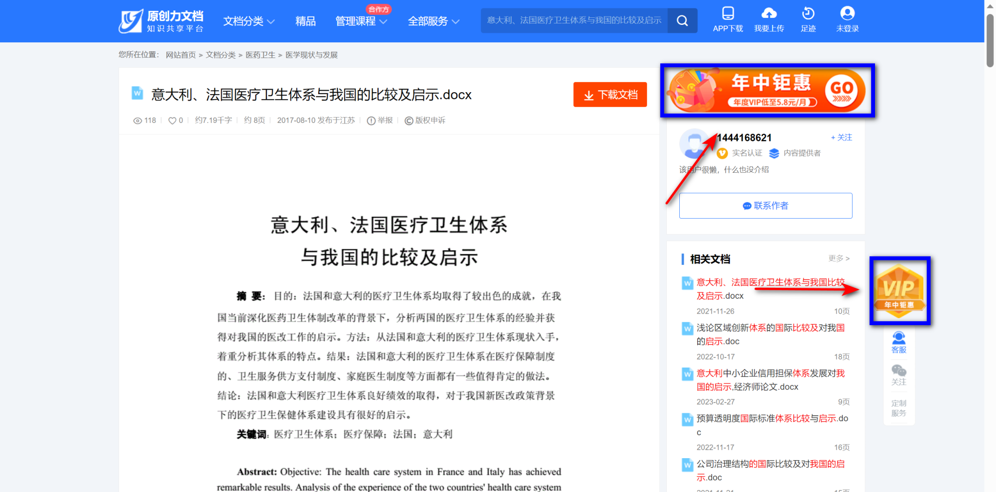
Task: Open the 精品 navigation item
Action: [x=305, y=21]
